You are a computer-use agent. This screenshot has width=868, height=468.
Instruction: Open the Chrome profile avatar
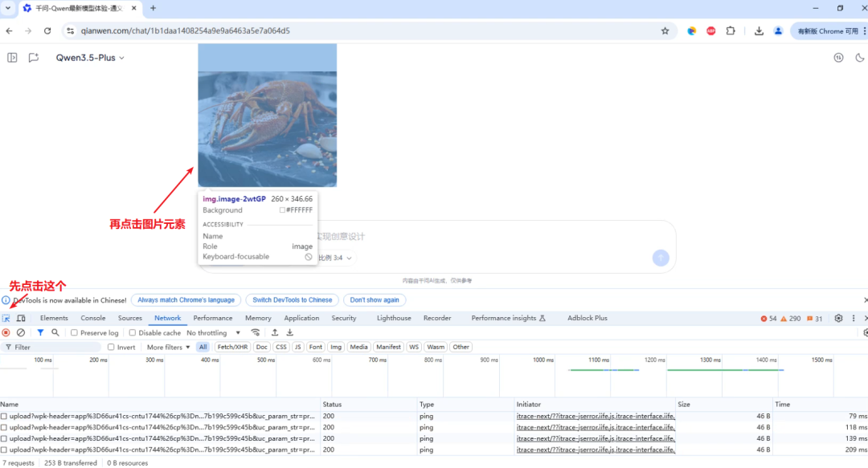pos(778,31)
